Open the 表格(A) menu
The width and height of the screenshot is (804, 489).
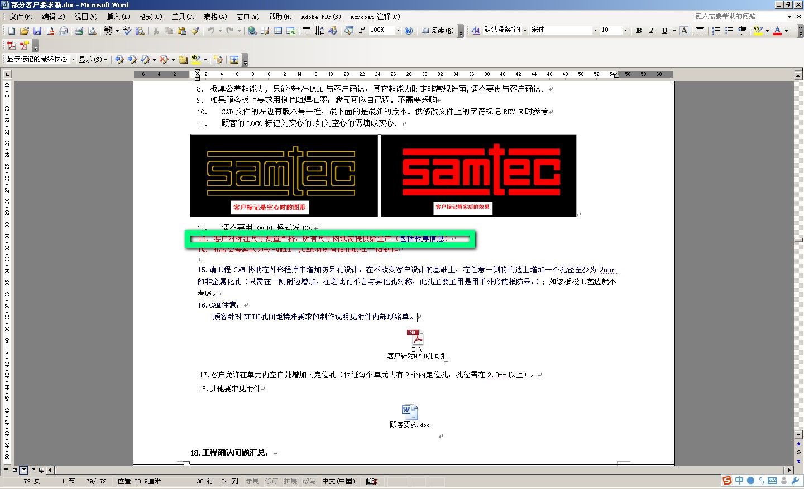(x=216, y=17)
